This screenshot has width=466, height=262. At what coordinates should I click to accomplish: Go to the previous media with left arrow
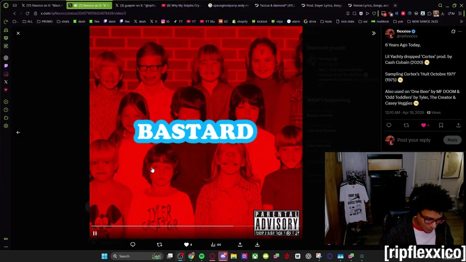(18, 132)
